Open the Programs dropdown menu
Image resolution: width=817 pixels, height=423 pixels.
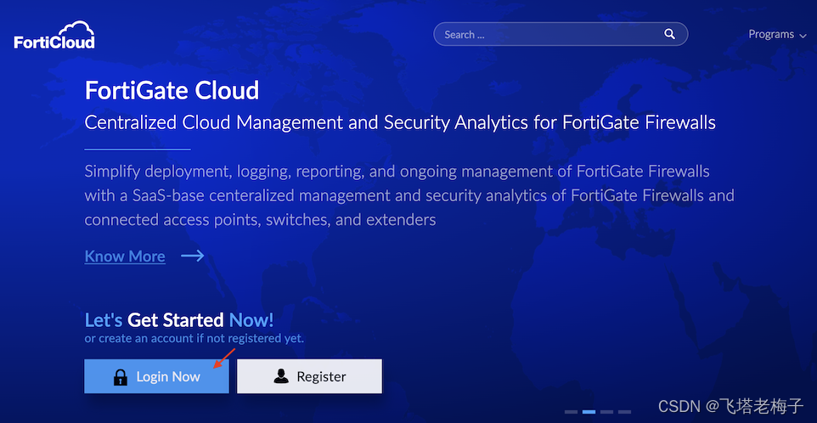click(x=777, y=34)
